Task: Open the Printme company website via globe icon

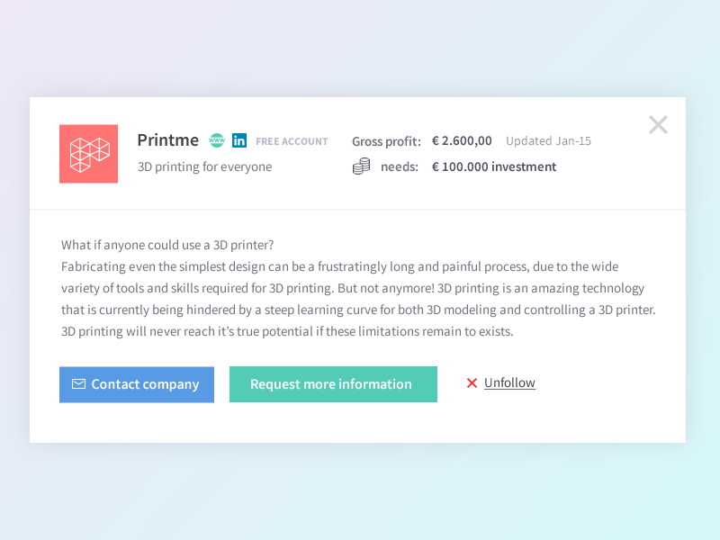Action: (x=217, y=140)
